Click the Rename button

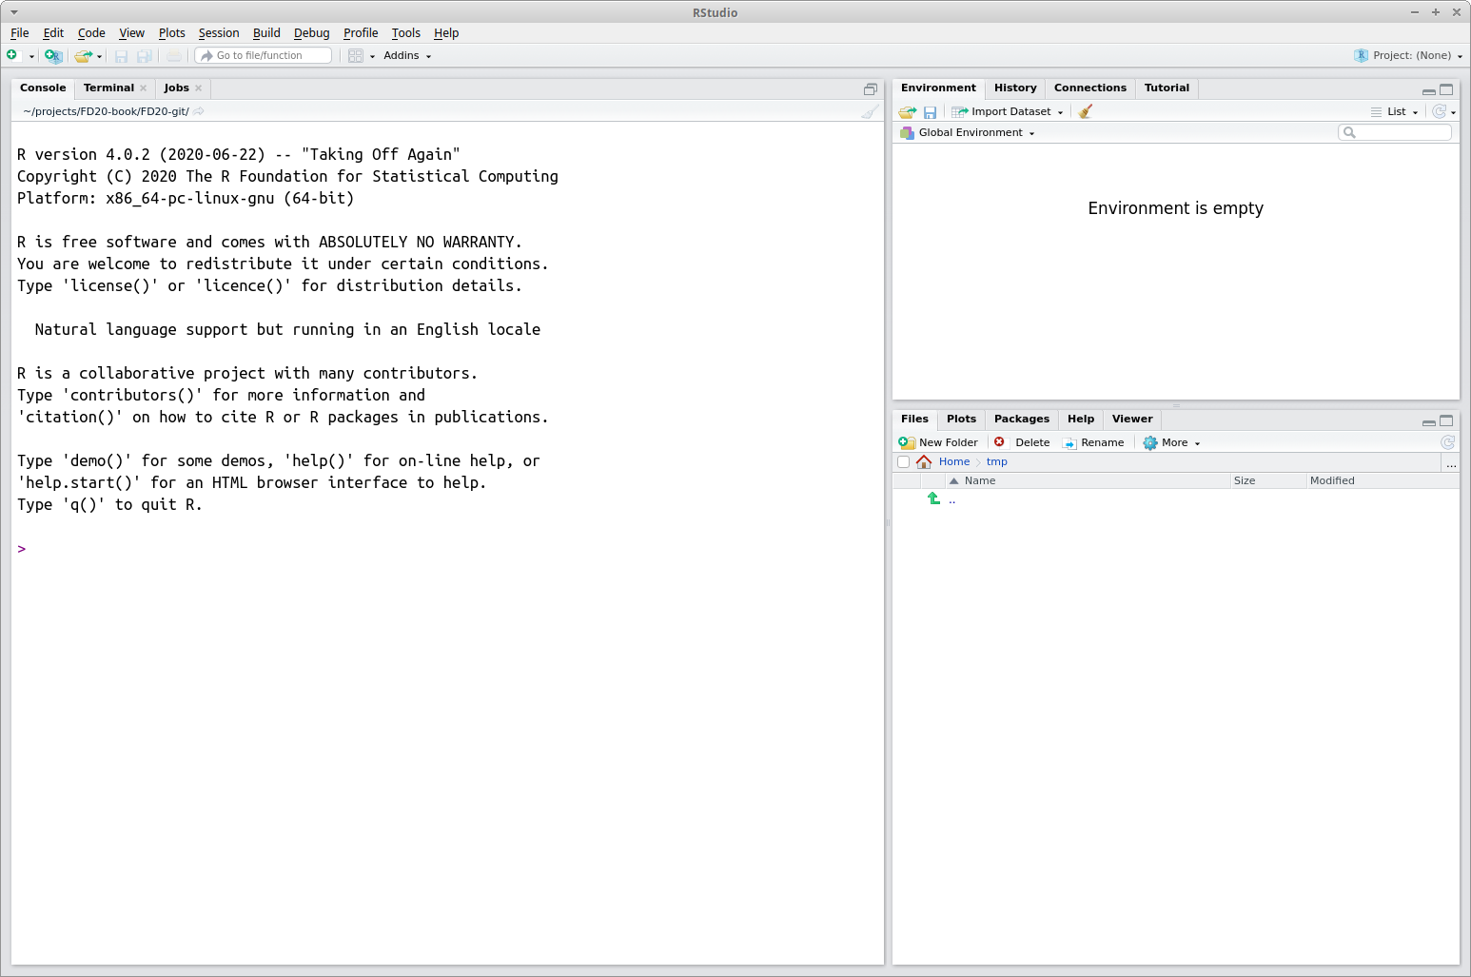coord(1093,442)
